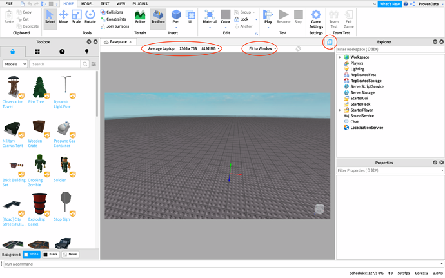
Task: Click the What's New button
Action: 390,4
